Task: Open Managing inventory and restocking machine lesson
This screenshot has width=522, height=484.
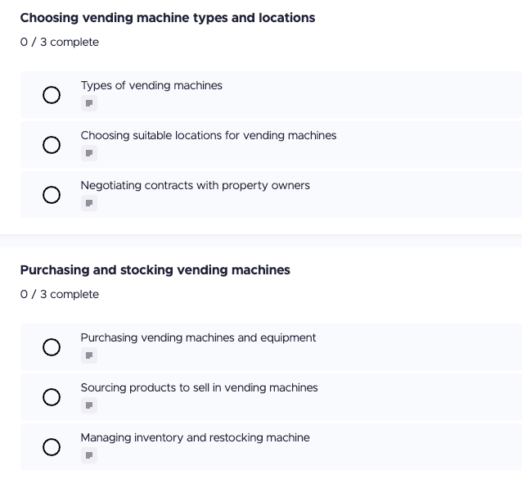Action: (195, 437)
